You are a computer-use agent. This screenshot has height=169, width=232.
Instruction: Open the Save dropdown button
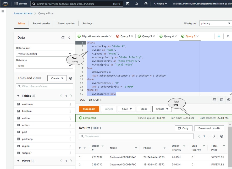point(127,109)
